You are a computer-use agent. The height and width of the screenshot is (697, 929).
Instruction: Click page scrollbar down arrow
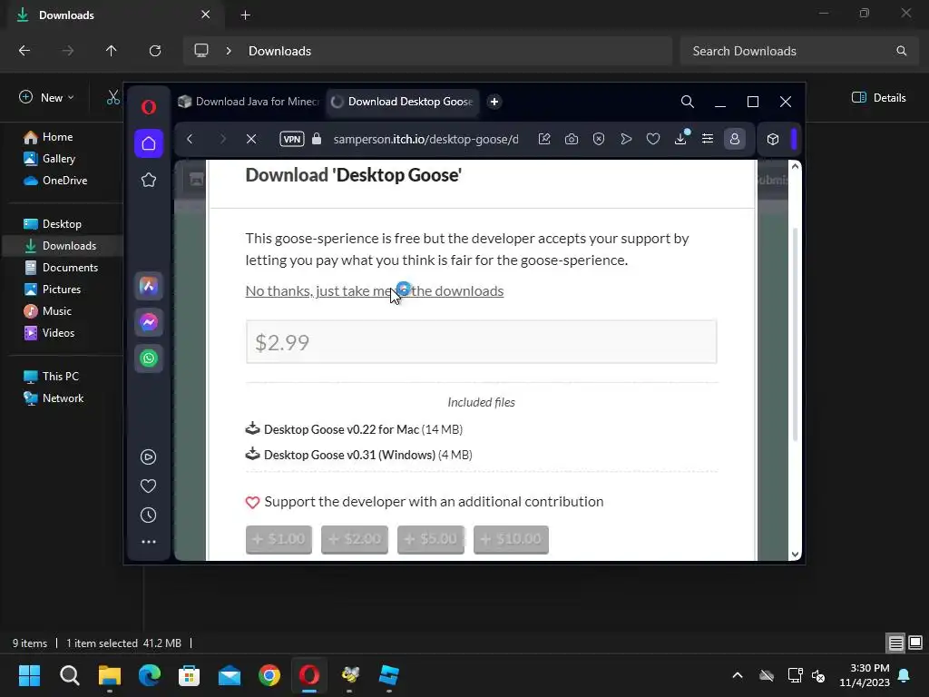pos(795,555)
